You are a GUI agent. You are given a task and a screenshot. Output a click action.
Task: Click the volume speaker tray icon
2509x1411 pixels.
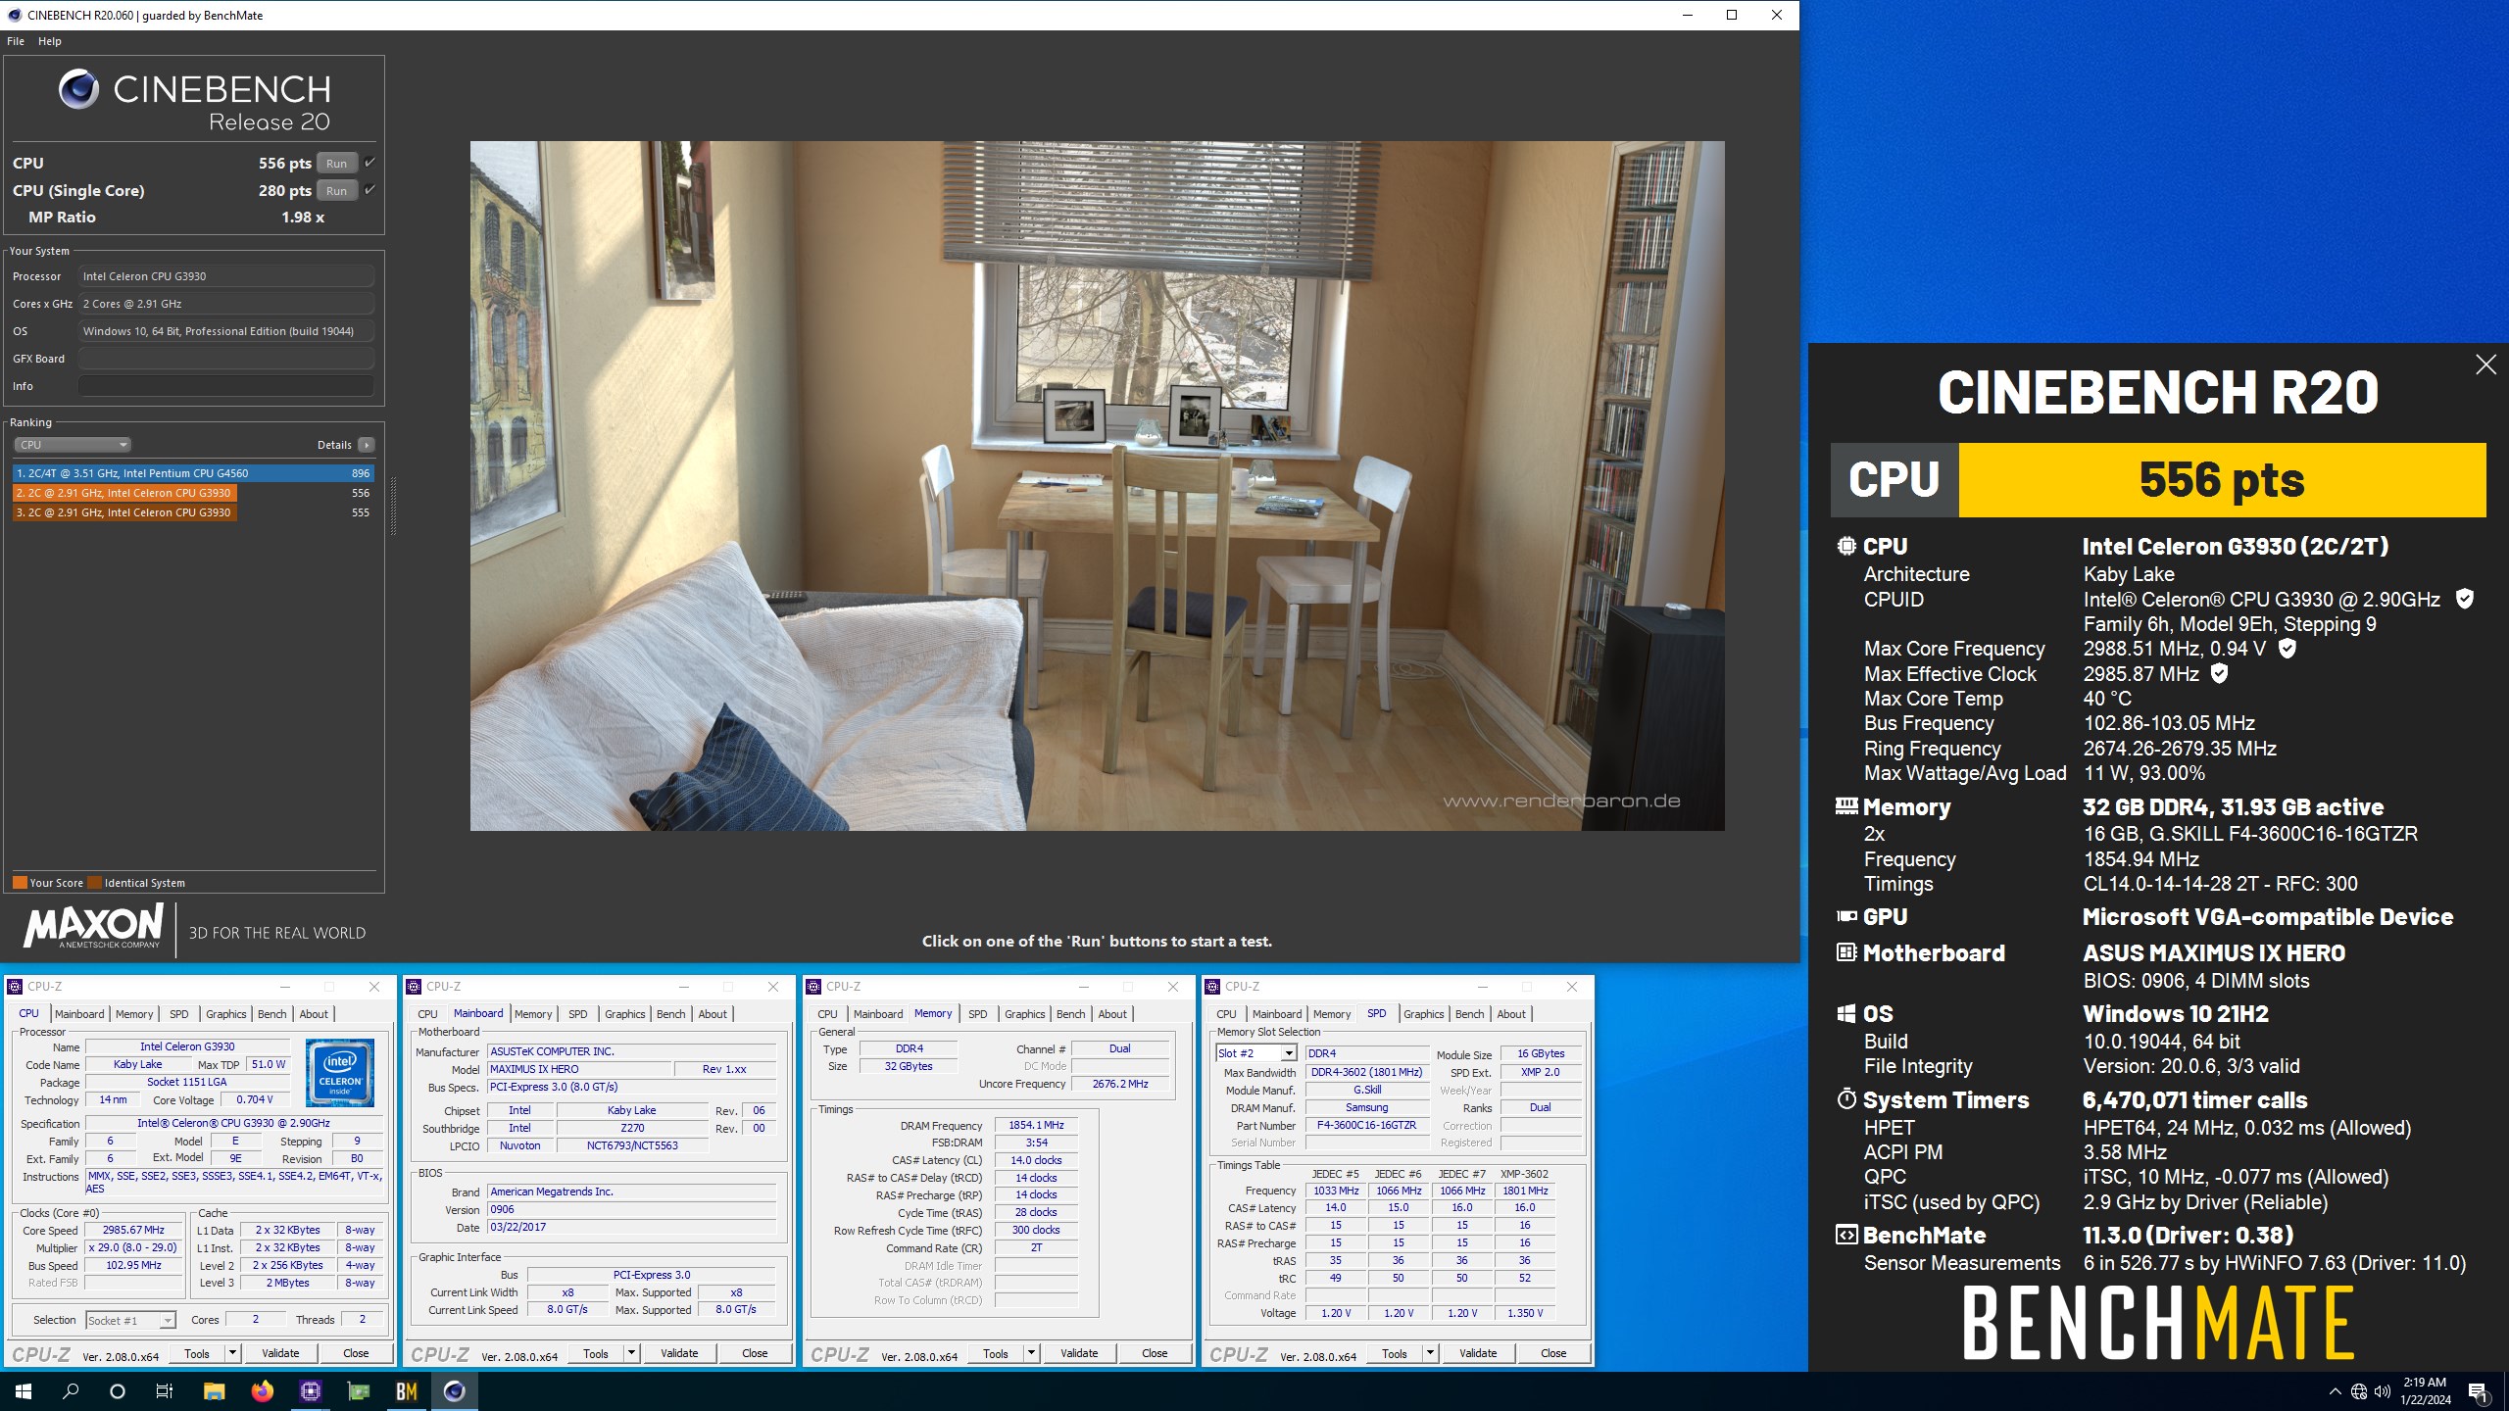2383,1391
